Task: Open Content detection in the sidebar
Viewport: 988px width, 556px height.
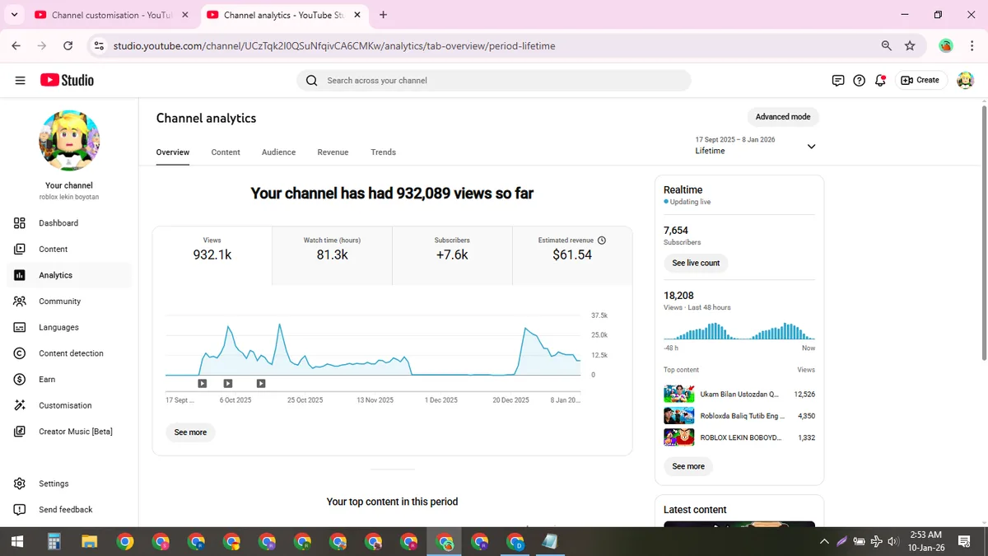Action: tap(69, 353)
